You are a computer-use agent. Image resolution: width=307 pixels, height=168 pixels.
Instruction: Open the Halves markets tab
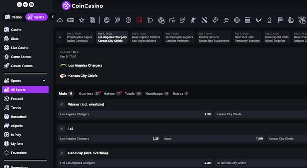112,94
